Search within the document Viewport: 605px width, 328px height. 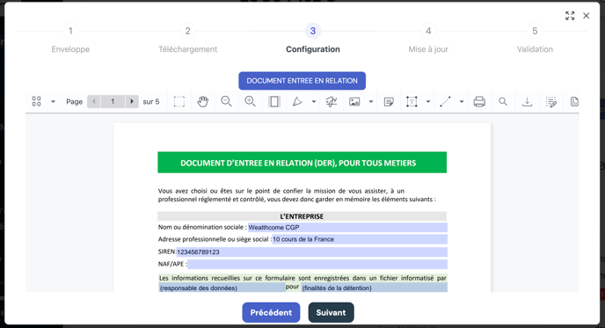[503, 101]
